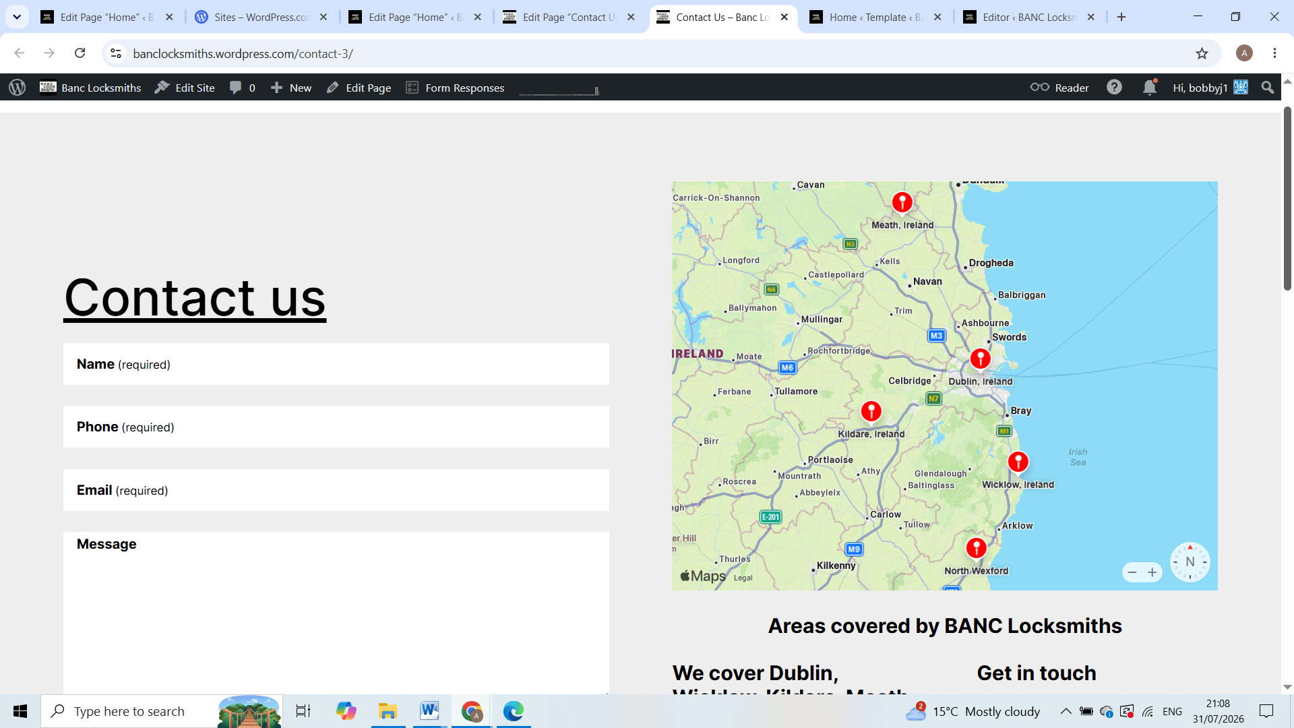Image resolution: width=1294 pixels, height=728 pixels.
Task: Select the North Wexford map pin
Action: pyautogui.click(x=976, y=548)
